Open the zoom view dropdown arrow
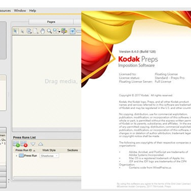The width and height of the screenshot is (191, 191). 59,32
